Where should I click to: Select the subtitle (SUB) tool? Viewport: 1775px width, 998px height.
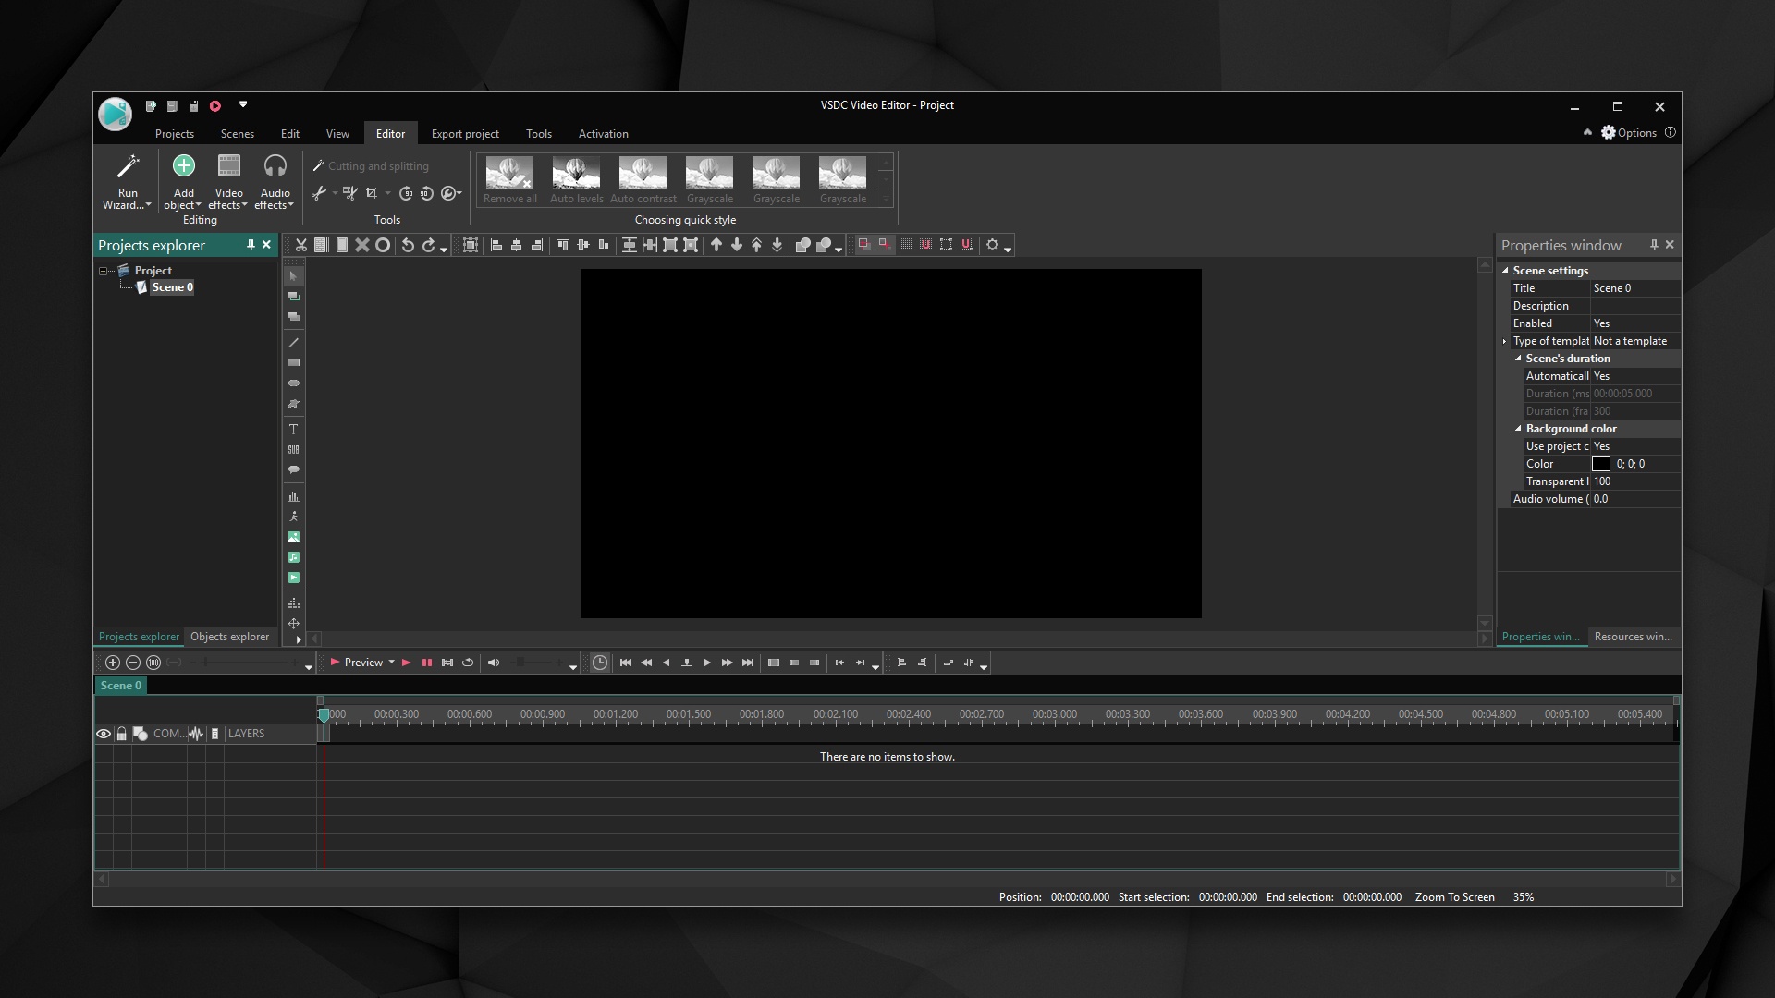click(x=293, y=450)
